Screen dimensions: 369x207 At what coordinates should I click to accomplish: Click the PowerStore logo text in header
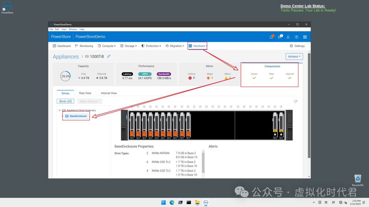click(61, 36)
